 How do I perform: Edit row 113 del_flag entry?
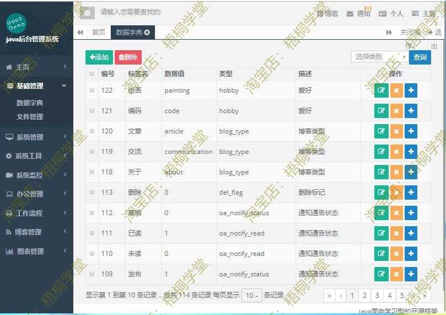coord(381,193)
